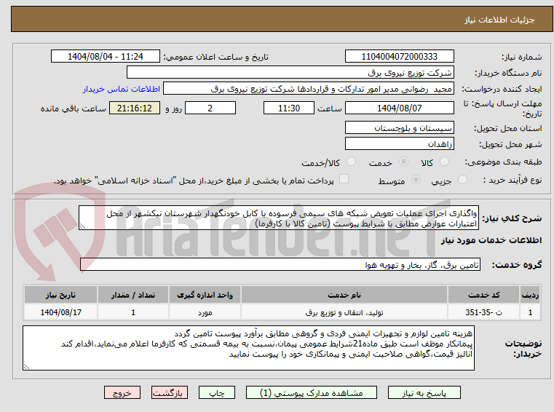The width and height of the screenshot is (554, 412).
Task: Click the تاریخ نیاز column header
Action: pos(60,295)
